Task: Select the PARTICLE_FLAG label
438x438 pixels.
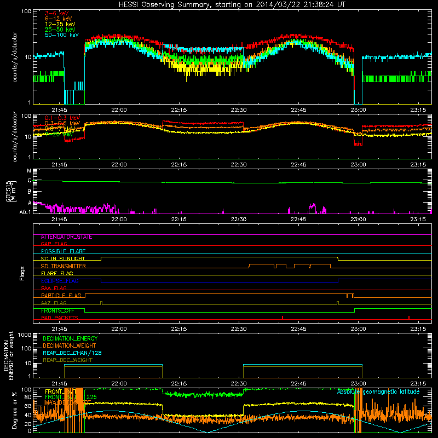Action: (61, 296)
